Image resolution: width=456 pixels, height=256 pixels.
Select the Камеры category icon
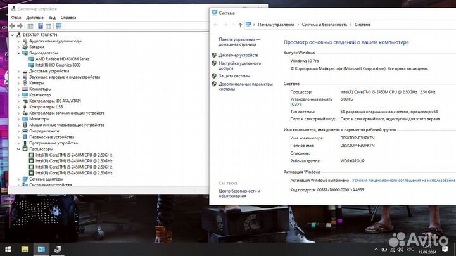click(25, 83)
